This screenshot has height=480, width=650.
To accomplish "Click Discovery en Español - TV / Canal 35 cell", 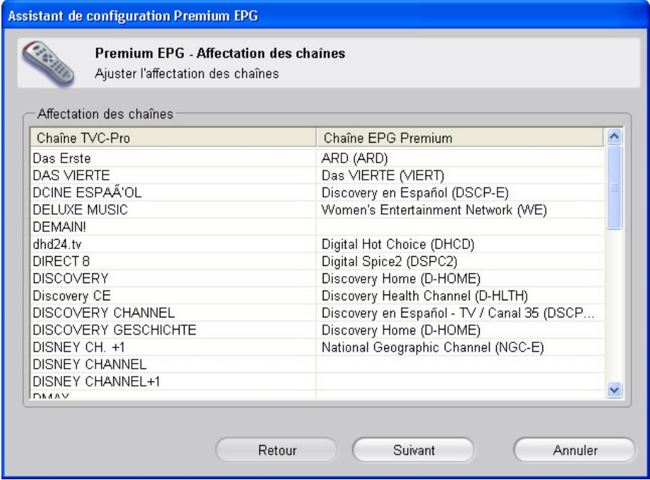I will point(460,313).
